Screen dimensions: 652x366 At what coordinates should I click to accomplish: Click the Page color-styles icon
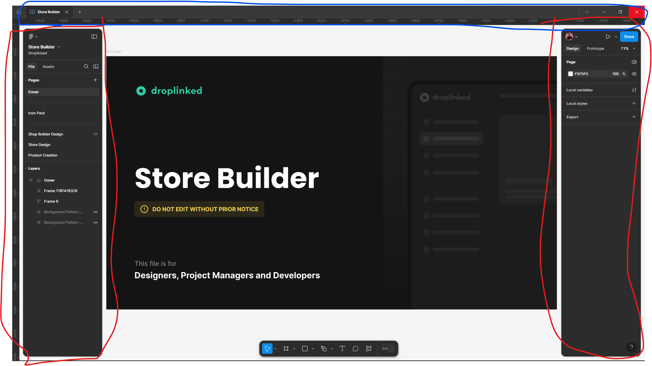pyautogui.click(x=634, y=62)
